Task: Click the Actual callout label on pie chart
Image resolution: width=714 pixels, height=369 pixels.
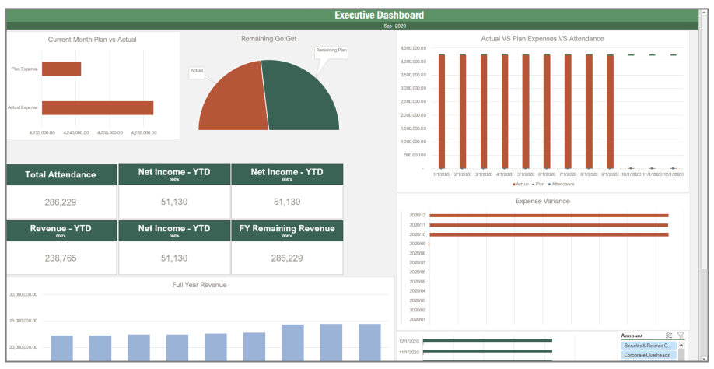Action: tap(197, 71)
